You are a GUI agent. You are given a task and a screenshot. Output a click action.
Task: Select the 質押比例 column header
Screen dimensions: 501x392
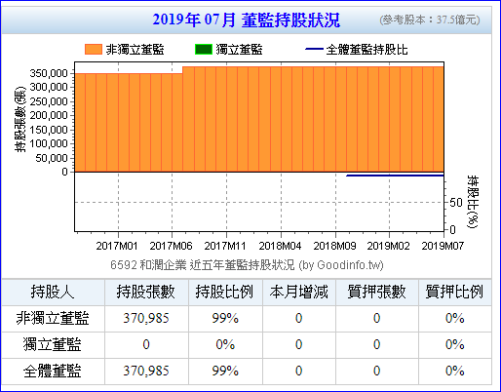[x=455, y=292]
